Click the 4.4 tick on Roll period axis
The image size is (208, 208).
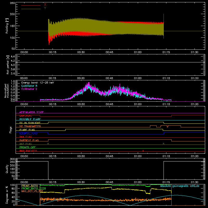tap(13, 56)
